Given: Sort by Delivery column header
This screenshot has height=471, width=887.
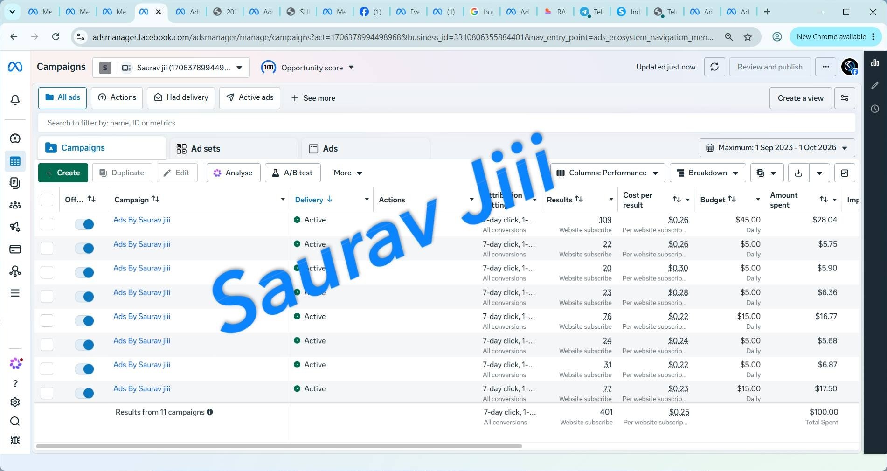Looking at the screenshot, I should [313, 200].
